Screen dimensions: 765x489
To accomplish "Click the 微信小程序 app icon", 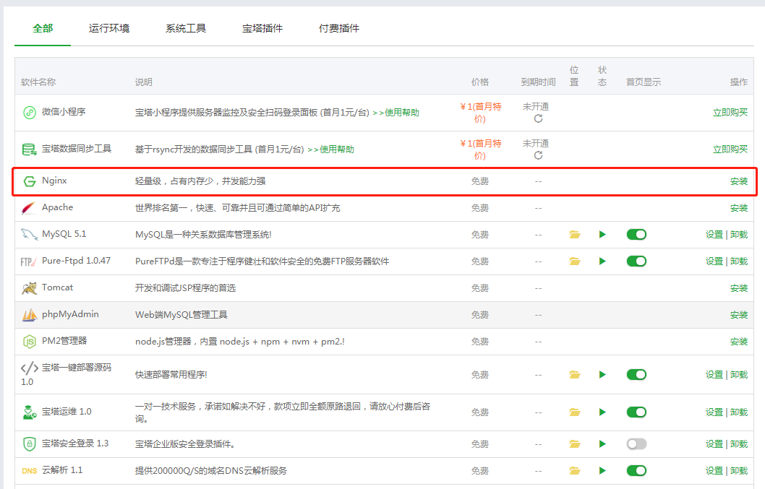I will click(30, 113).
